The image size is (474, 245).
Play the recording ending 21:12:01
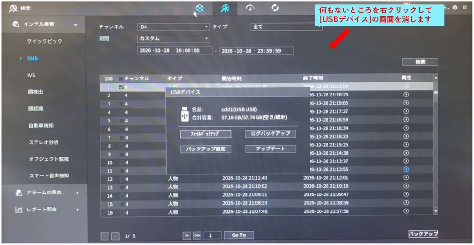(406, 178)
